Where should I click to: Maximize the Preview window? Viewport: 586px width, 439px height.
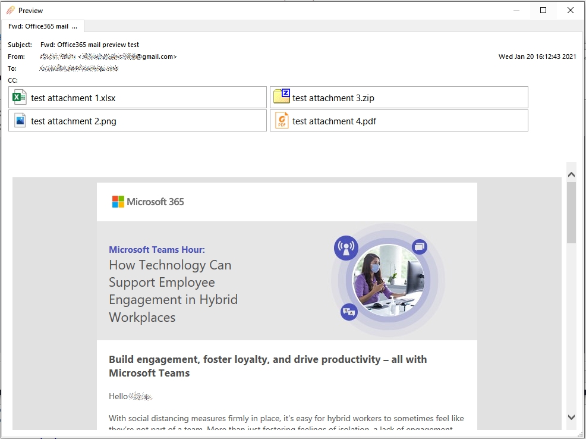coord(543,10)
